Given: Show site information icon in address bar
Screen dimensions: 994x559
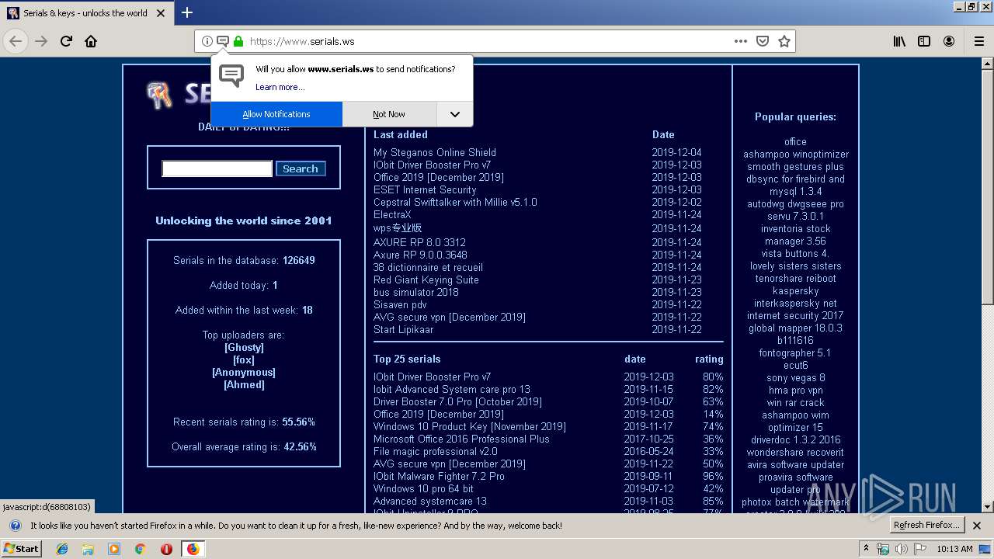Looking at the screenshot, I should pos(207,41).
